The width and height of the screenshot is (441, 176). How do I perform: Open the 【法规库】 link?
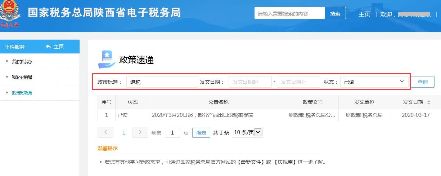click(x=284, y=162)
